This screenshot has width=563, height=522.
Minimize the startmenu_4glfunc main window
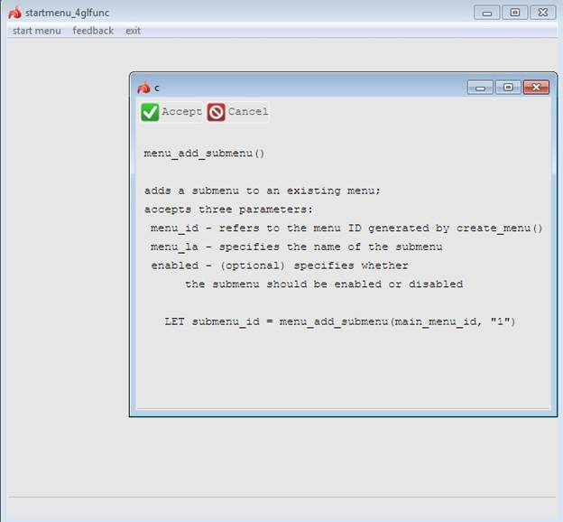[x=487, y=13]
